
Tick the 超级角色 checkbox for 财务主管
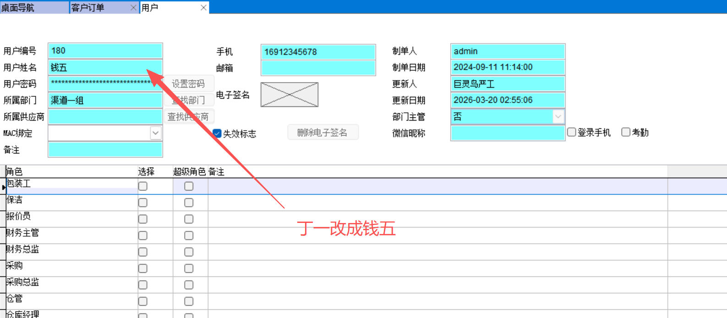(x=189, y=236)
